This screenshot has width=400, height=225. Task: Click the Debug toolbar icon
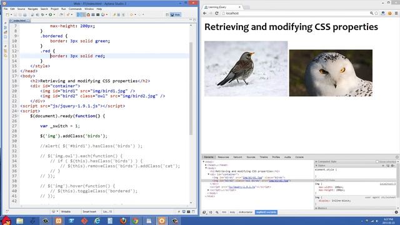pyautogui.click(x=42, y=15)
